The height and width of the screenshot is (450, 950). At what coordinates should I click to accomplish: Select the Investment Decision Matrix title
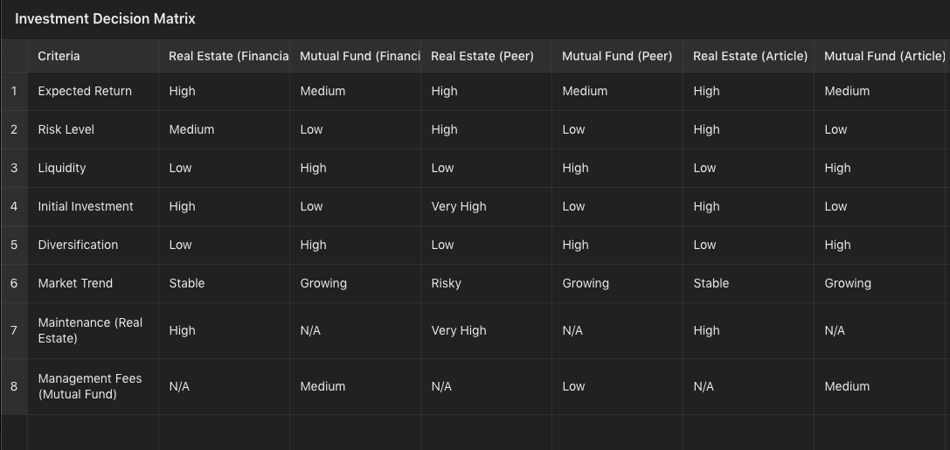click(x=105, y=18)
